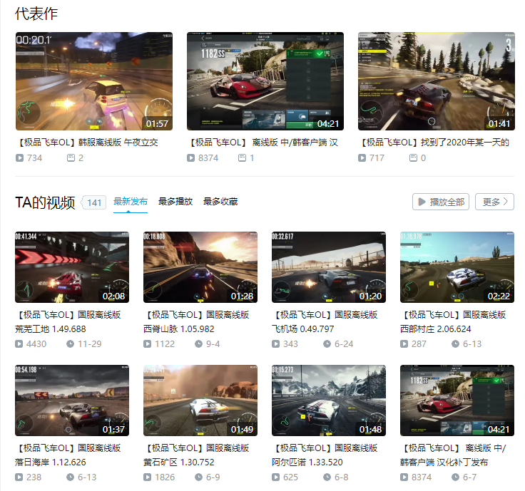Viewport: 525px width, 491px height.
Task: Click the TA的视频 section heading
Action: point(45,202)
